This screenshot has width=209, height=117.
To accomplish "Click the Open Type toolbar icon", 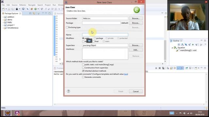I will click(42, 9).
